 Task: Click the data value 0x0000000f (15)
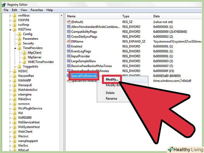(164, 71)
